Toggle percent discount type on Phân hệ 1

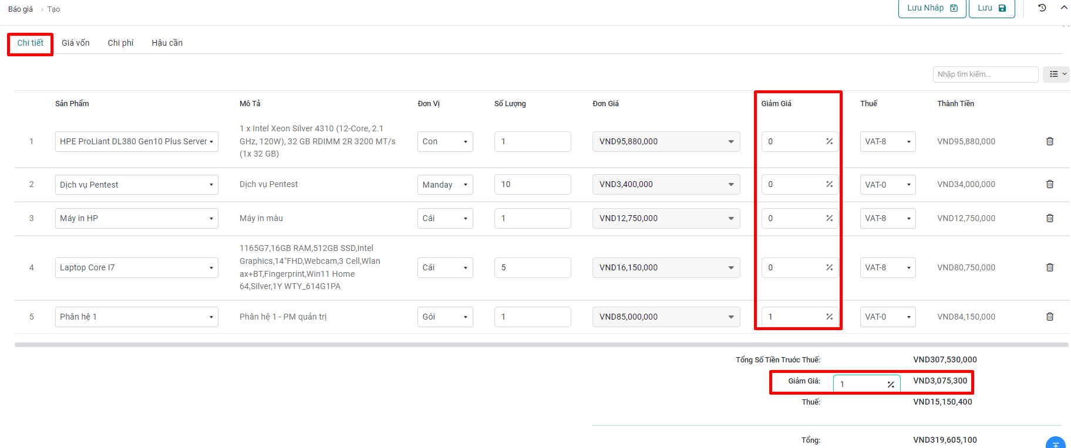click(829, 317)
